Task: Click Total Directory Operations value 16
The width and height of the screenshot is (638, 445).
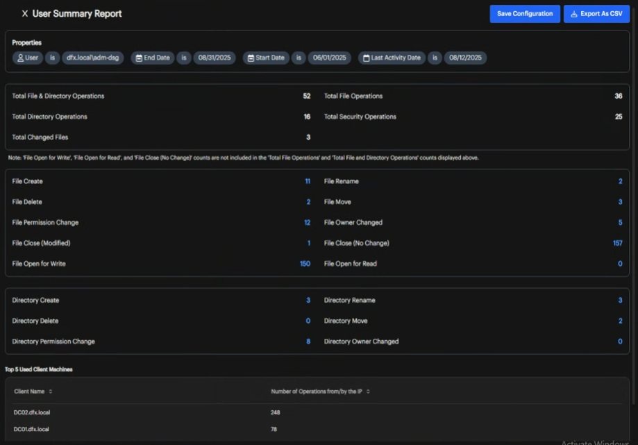Action: coord(308,117)
